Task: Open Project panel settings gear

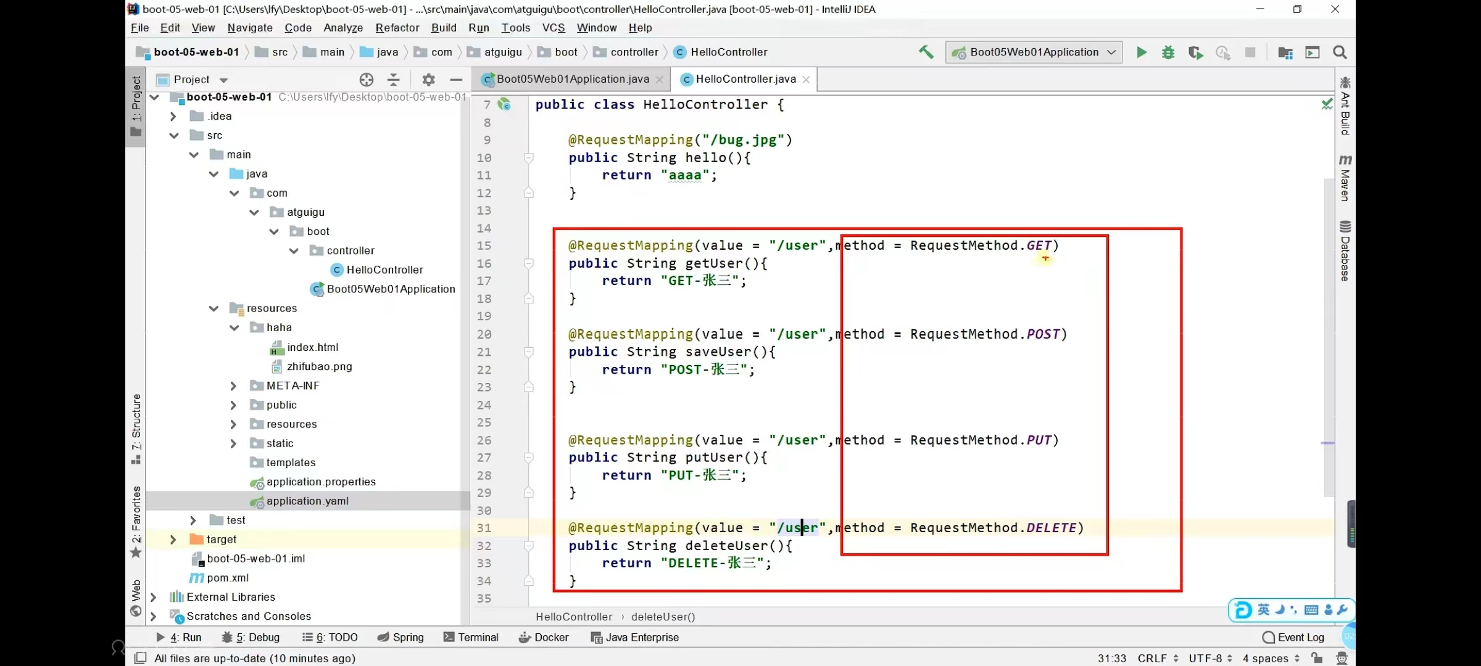Action: tap(428, 80)
